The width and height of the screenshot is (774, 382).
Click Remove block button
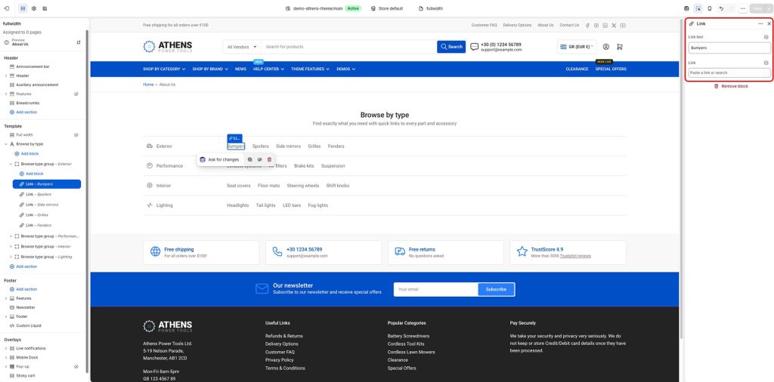tap(731, 86)
